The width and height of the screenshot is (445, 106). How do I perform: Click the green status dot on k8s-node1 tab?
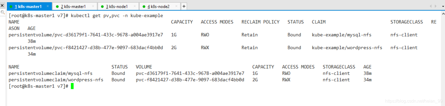(102, 6)
